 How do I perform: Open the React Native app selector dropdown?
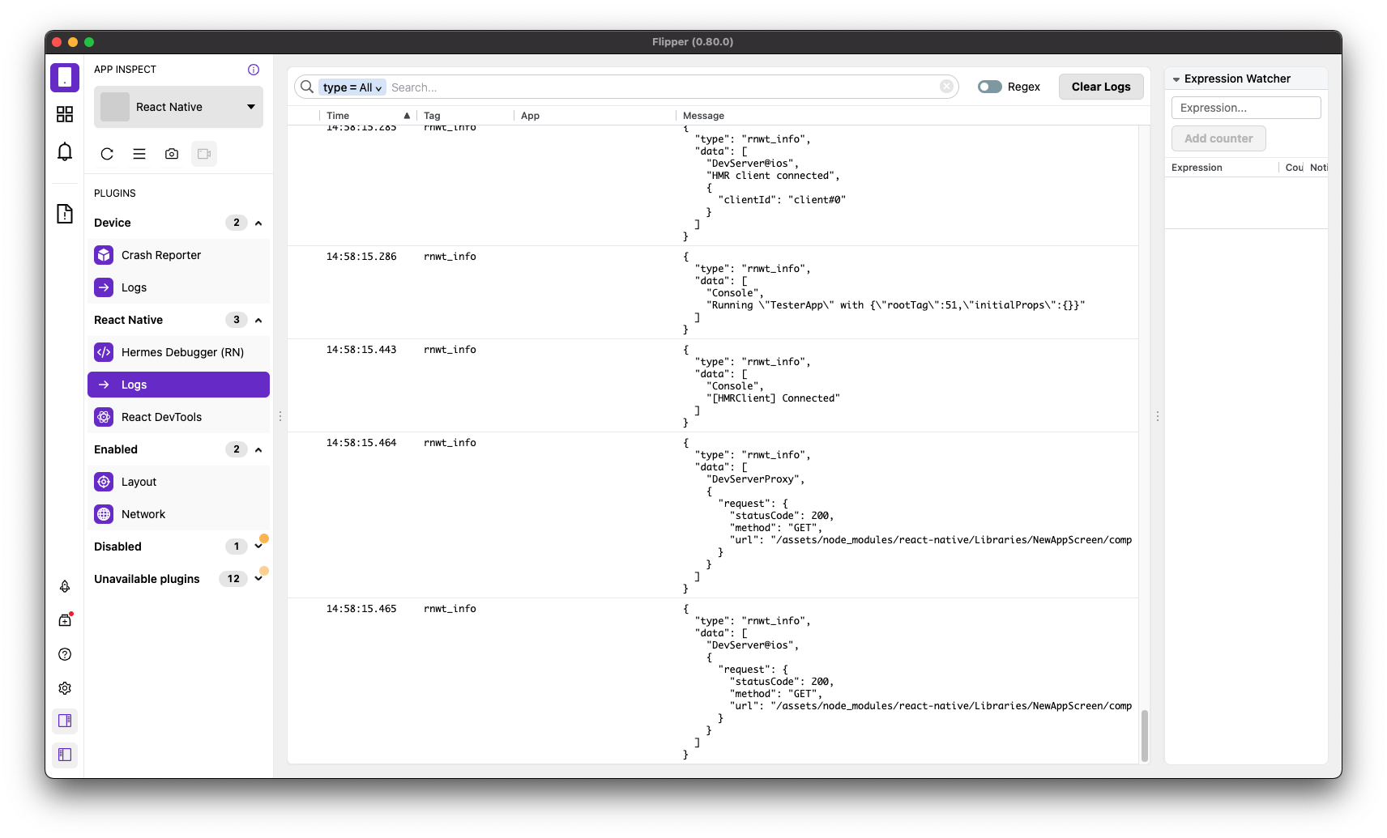click(x=178, y=107)
